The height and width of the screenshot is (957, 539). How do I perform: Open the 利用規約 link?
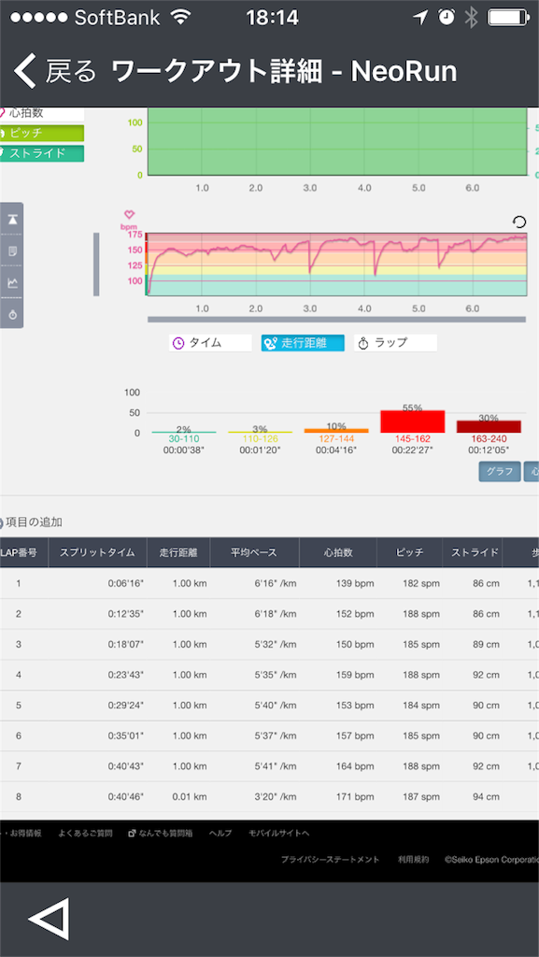[414, 860]
